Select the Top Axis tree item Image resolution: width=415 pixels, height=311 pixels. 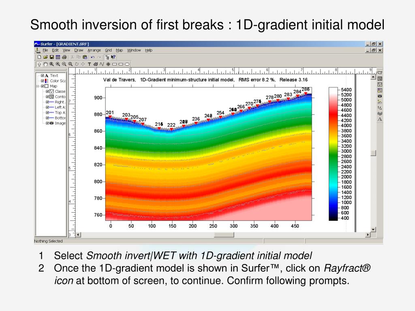coord(58,113)
